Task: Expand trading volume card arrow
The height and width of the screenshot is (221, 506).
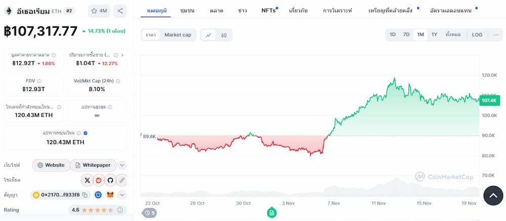Action: [122, 55]
